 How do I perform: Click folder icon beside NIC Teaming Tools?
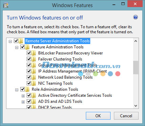34,83
